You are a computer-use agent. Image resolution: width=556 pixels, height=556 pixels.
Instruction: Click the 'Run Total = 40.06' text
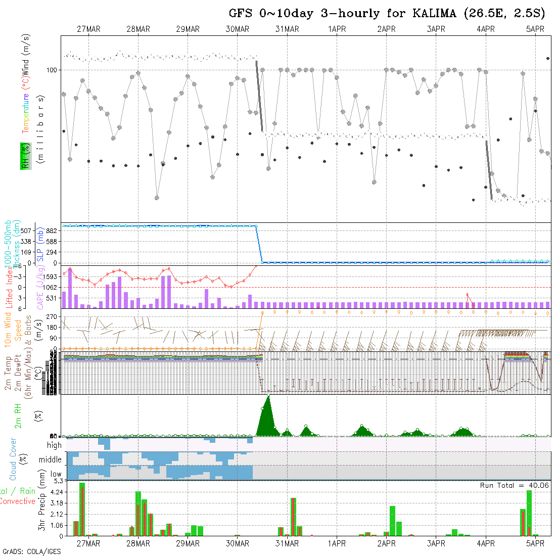point(515,485)
